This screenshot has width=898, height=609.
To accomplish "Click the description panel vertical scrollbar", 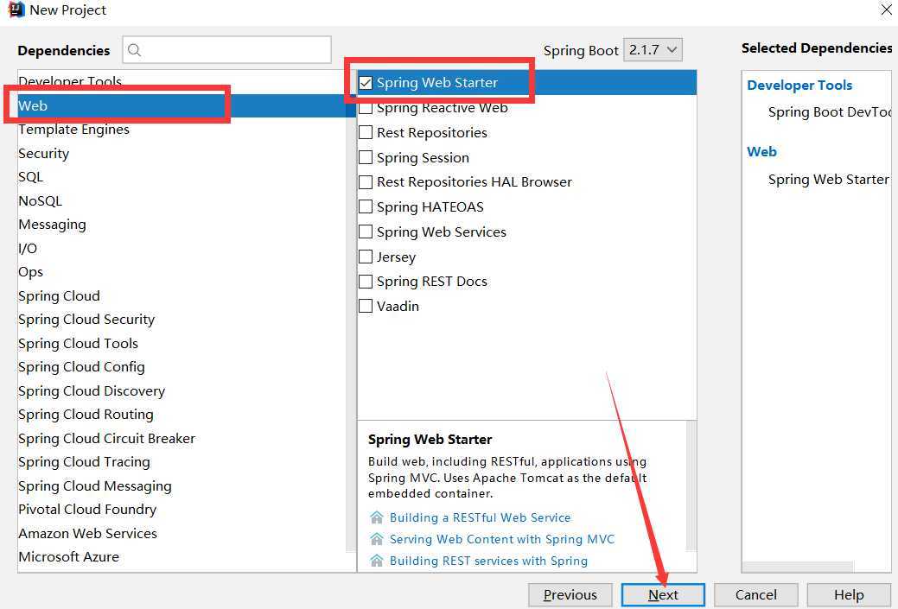I will point(691,486).
